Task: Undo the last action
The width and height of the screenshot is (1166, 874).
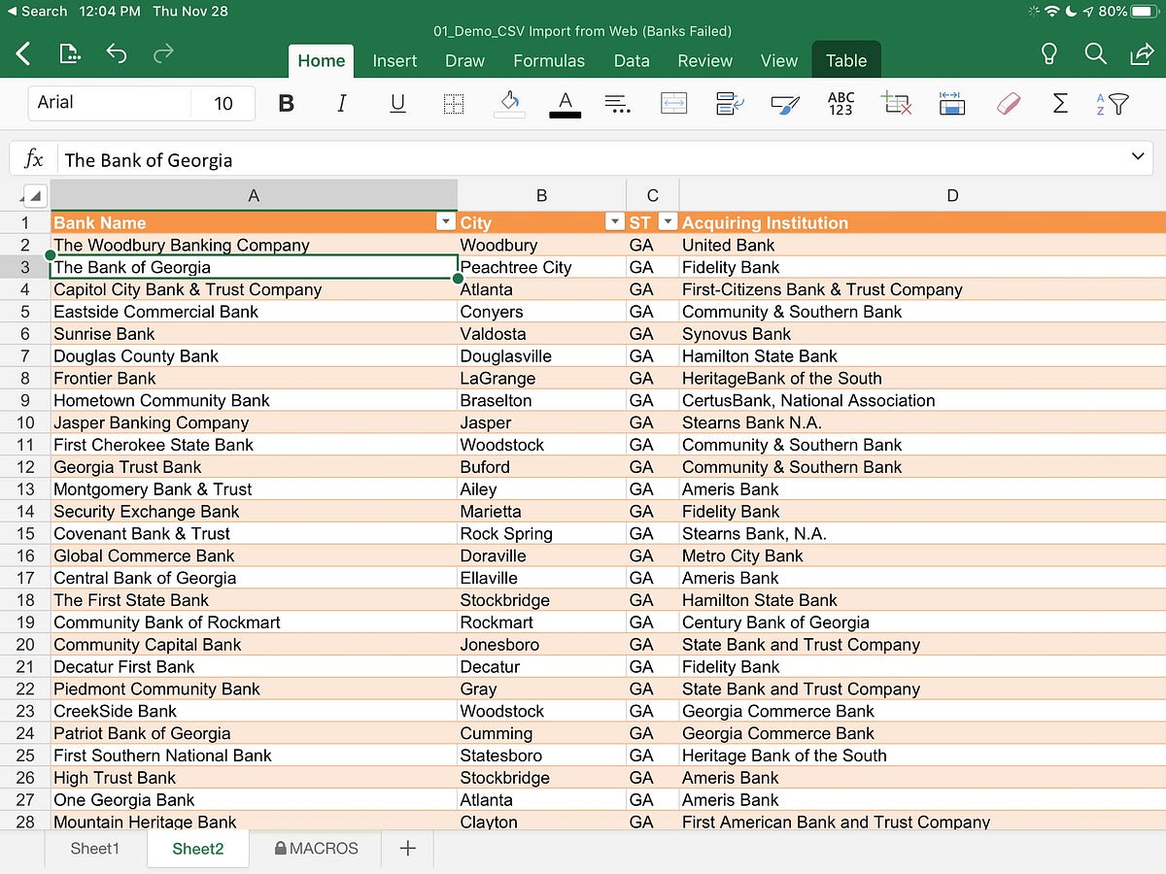Action: pos(117,54)
